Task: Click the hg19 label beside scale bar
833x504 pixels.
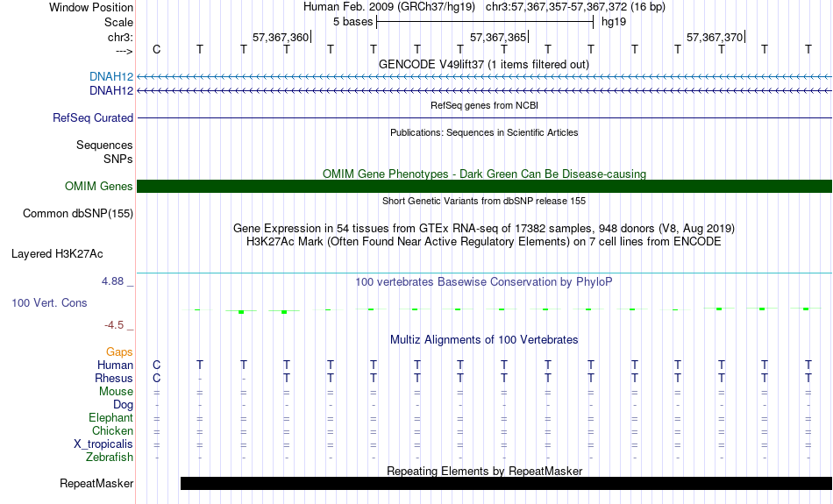Action: 614,22
